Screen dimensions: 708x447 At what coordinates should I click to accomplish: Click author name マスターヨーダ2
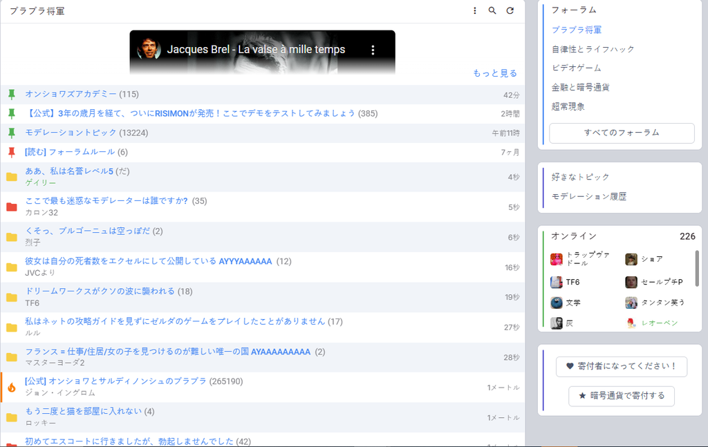55,363
